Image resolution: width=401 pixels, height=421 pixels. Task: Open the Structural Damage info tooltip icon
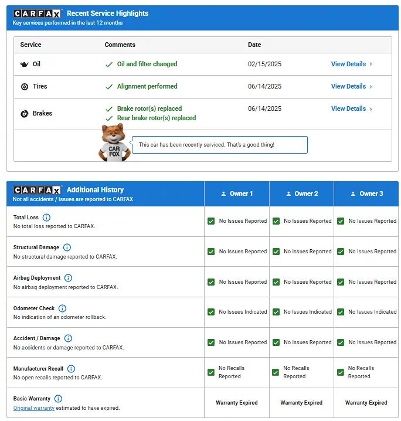(67, 247)
